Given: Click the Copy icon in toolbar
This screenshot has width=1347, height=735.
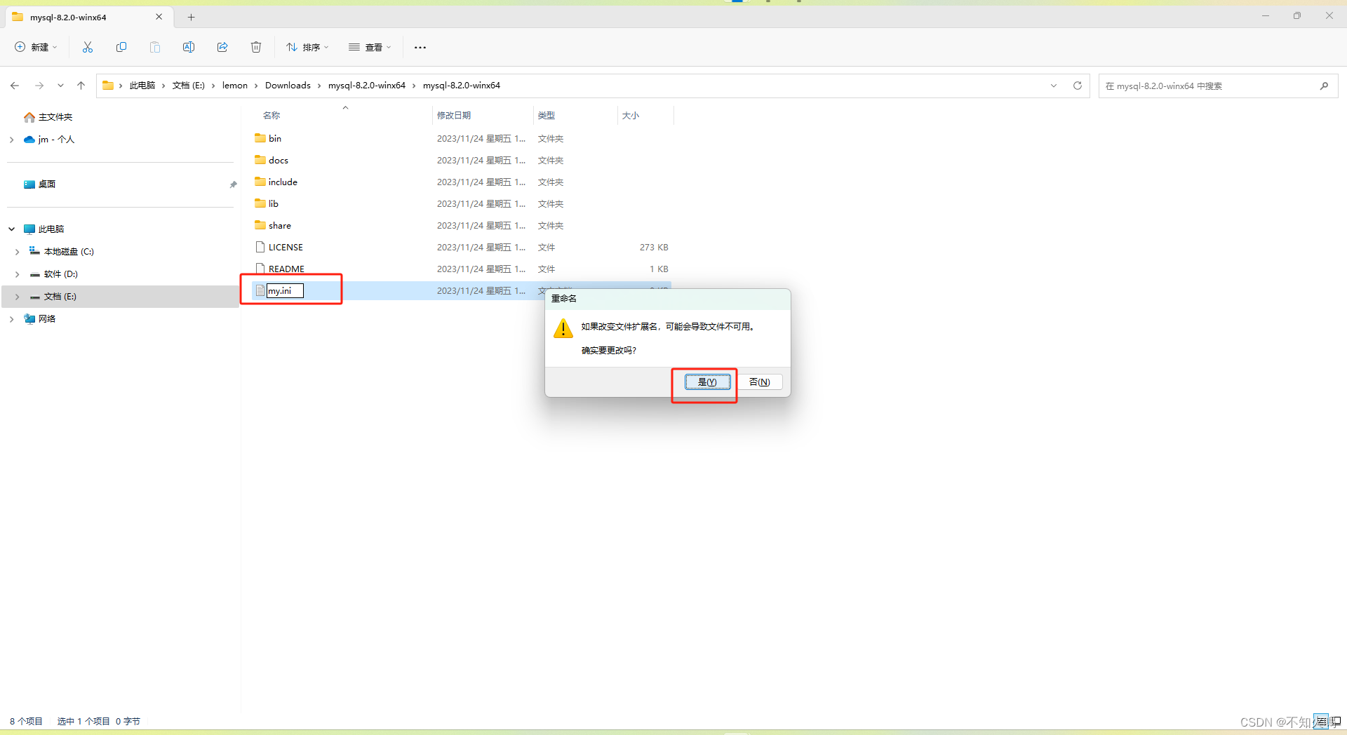Looking at the screenshot, I should pyautogui.click(x=121, y=47).
